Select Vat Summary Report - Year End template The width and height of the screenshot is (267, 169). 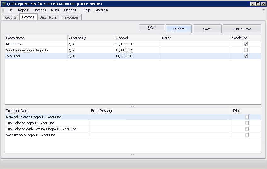coord(133,135)
